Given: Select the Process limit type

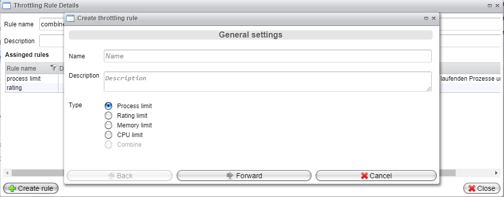Looking at the screenshot, I should coord(108,106).
